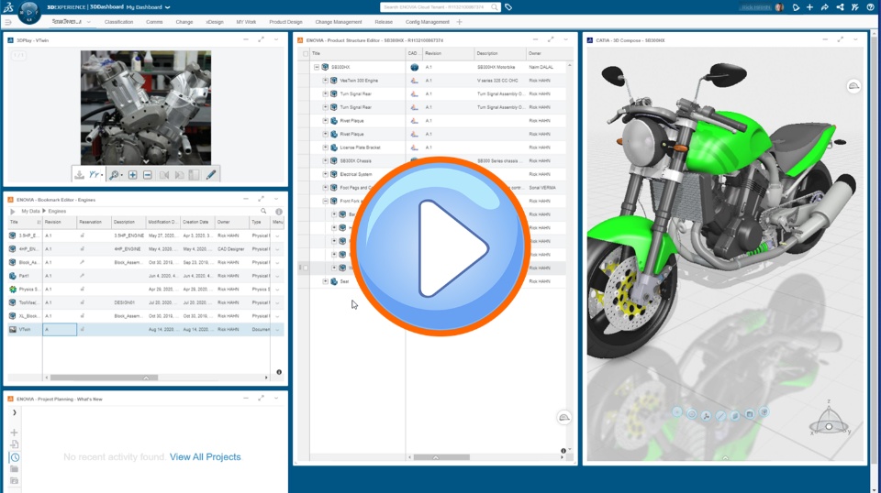Click the scroll-up arrow in Product Structure
881x493 pixels.
point(570,66)
